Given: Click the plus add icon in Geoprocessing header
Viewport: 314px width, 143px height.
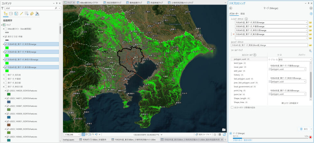Looking at the screenshot, I should click(x=311, y=8).
